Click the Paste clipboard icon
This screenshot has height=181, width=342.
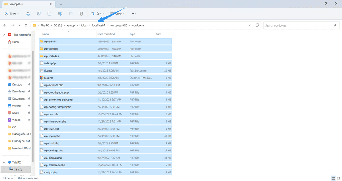[49, 14]
